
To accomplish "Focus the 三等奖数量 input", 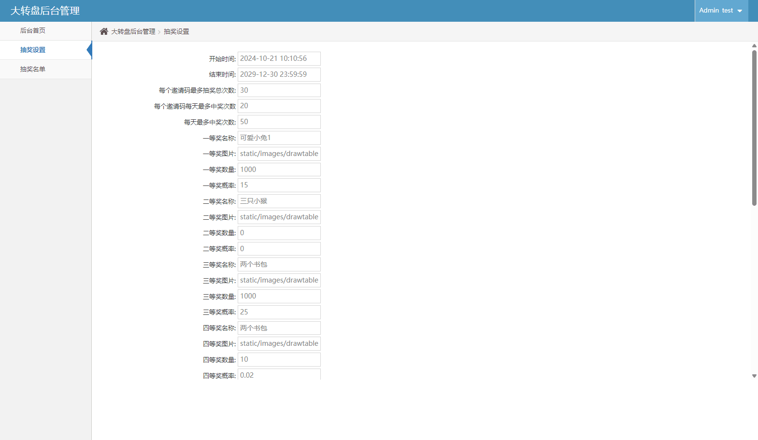I will (279, 296).
